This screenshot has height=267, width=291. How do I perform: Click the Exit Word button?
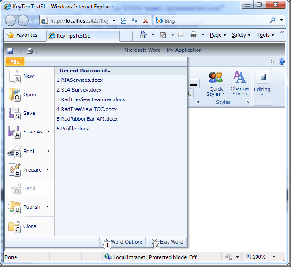(168, 242)
